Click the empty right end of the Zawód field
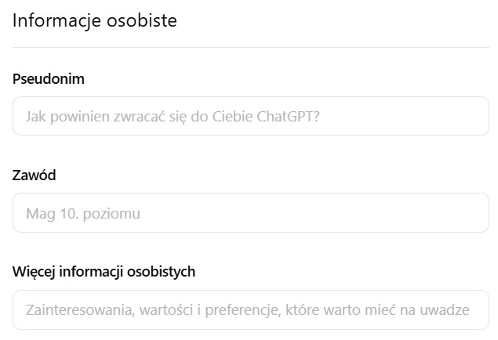This screenshot has height=340, width=498. click(439, 212)
